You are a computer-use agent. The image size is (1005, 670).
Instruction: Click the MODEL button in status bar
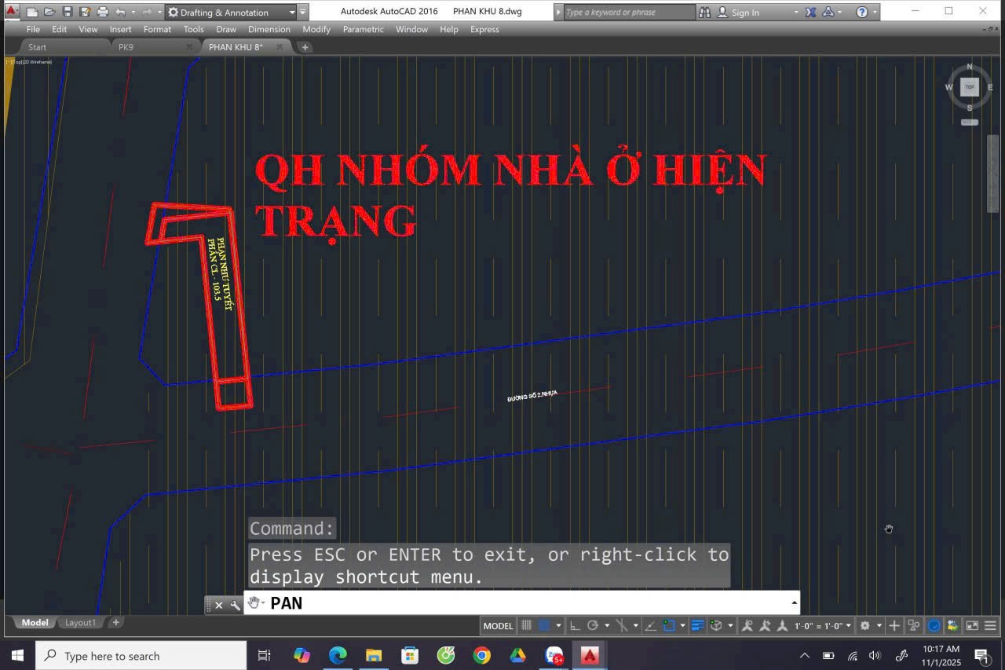coord(498,625)
